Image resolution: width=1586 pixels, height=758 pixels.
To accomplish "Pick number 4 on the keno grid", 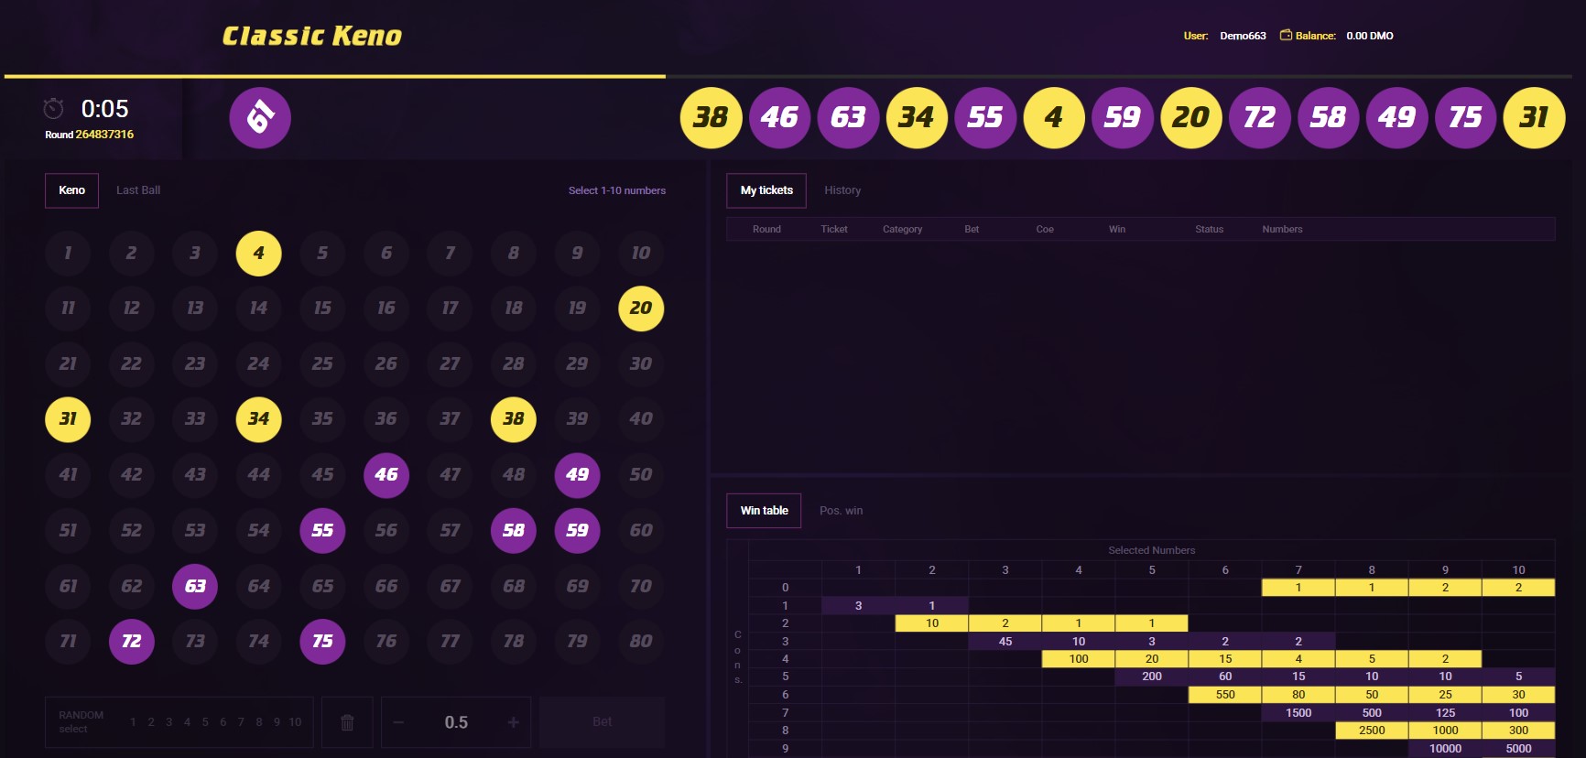I will pyautogui.click(x=259, y=254).
